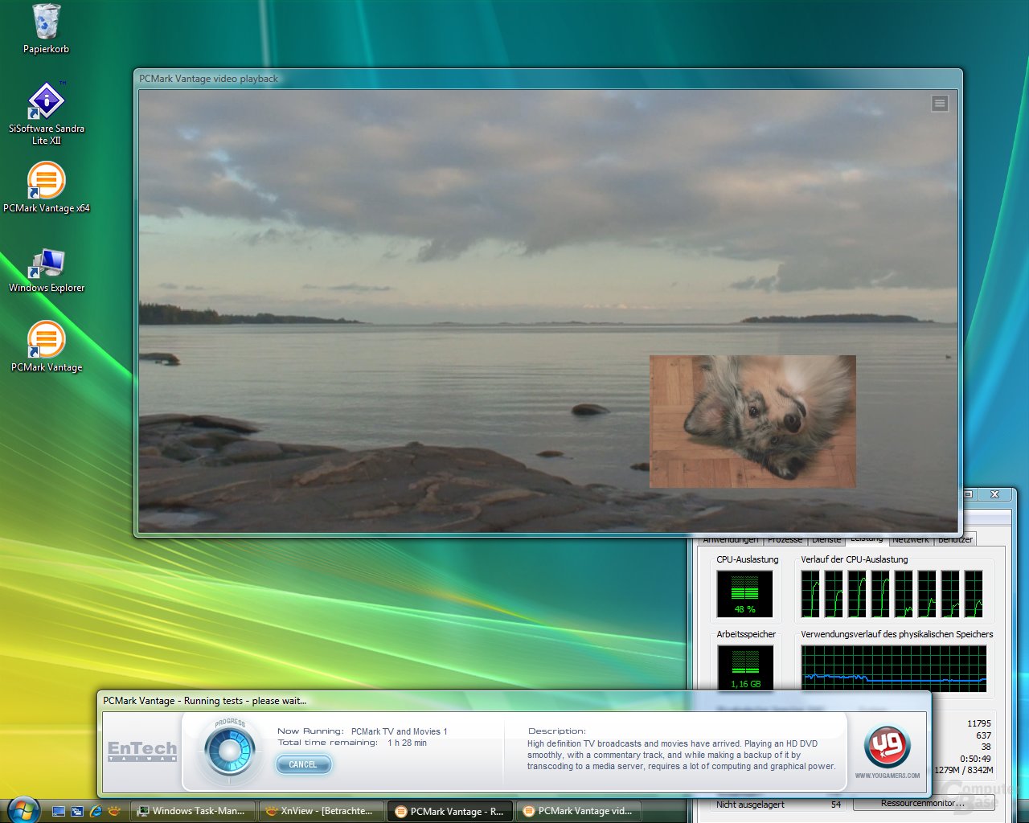Select the SiSoftware Sandra Lite XII shortcut
The height and width of the screenshot is (823, 1029).
click(x=46, y=113)
